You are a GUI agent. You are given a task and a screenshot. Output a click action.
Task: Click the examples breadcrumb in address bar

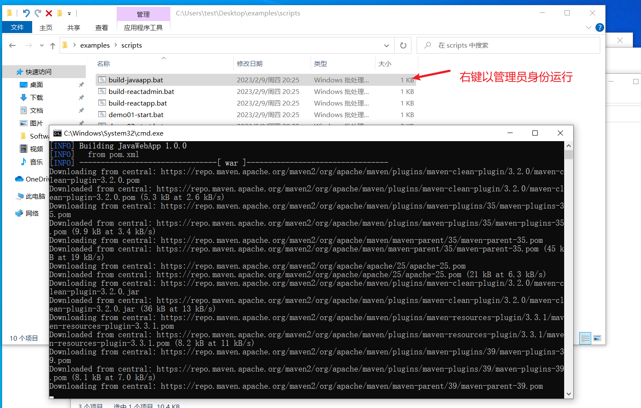95,45
